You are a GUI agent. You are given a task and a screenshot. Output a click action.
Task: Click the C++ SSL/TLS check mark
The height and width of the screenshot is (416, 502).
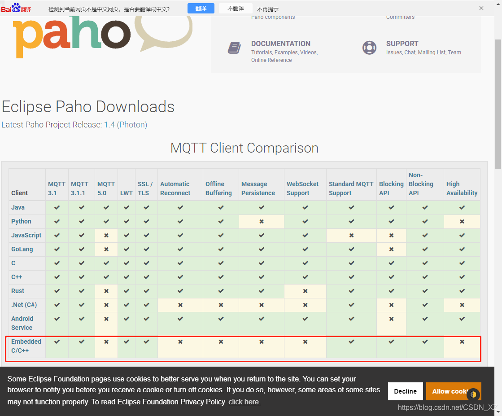[x=146, y=277]
